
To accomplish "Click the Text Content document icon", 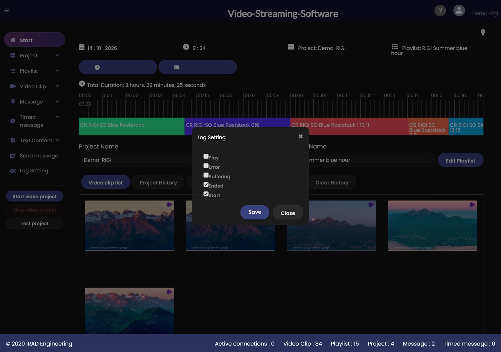I will pos(13,140).
